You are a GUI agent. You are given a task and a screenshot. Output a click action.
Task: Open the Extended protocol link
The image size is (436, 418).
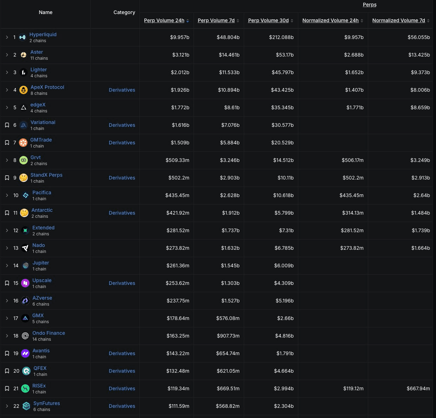pyautogui.click(x=44, y=228)
